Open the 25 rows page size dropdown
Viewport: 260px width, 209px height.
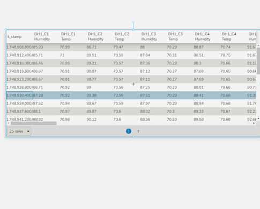[x=19, y=131]
